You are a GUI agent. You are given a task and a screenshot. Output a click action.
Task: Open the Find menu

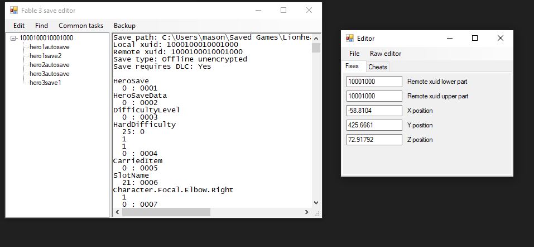[x=41, y=26]
